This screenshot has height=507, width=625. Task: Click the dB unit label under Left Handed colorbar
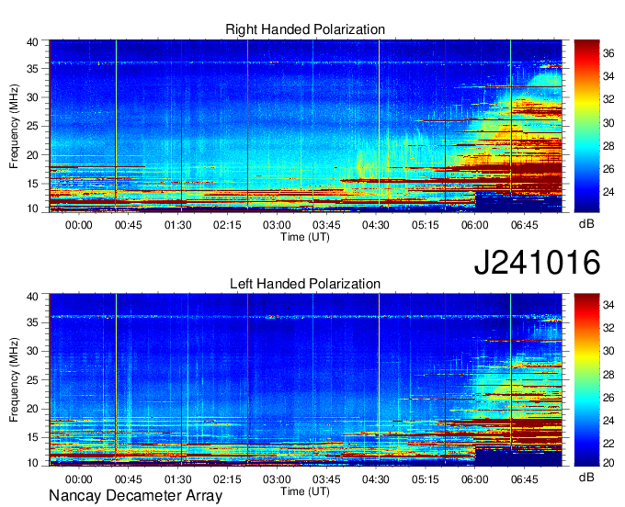(x=586, y=478)
